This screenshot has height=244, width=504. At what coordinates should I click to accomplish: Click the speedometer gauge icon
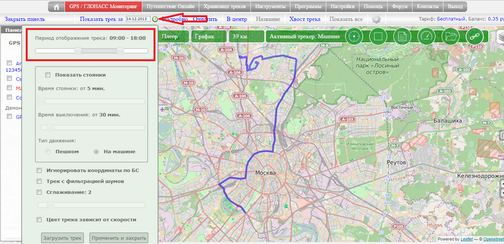[x=427, y=36]
